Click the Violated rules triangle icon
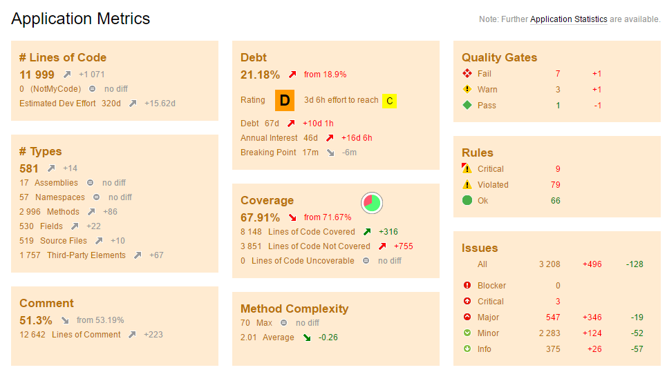 [x=467, y=185]
